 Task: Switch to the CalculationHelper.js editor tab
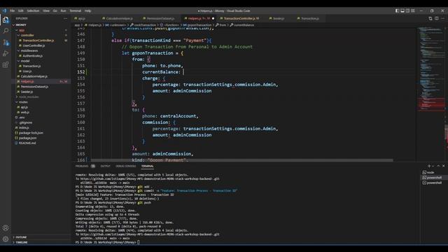point(119,18)
